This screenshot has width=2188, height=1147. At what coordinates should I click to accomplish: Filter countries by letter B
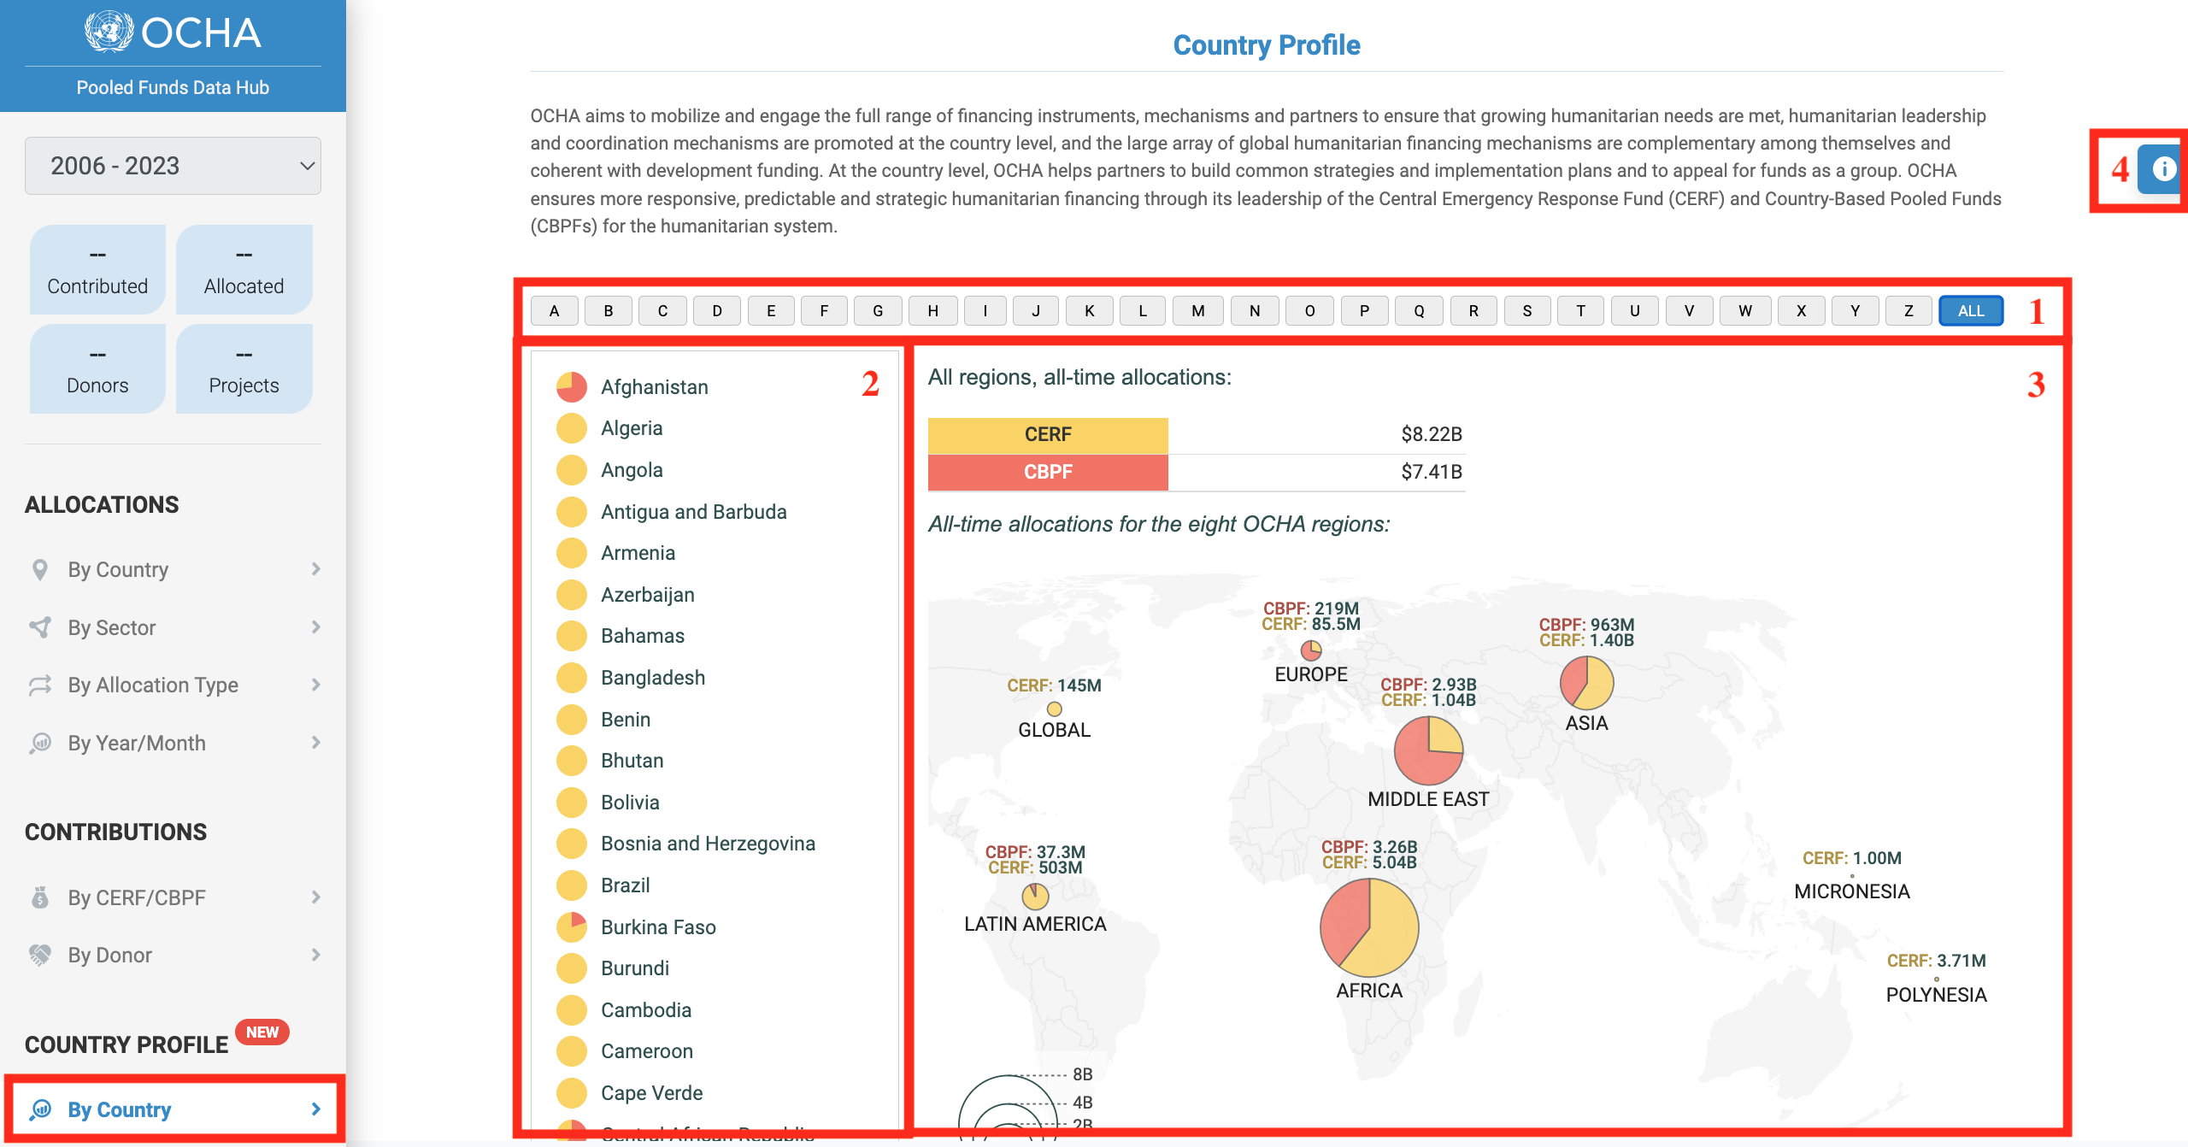tap(608, 311)
